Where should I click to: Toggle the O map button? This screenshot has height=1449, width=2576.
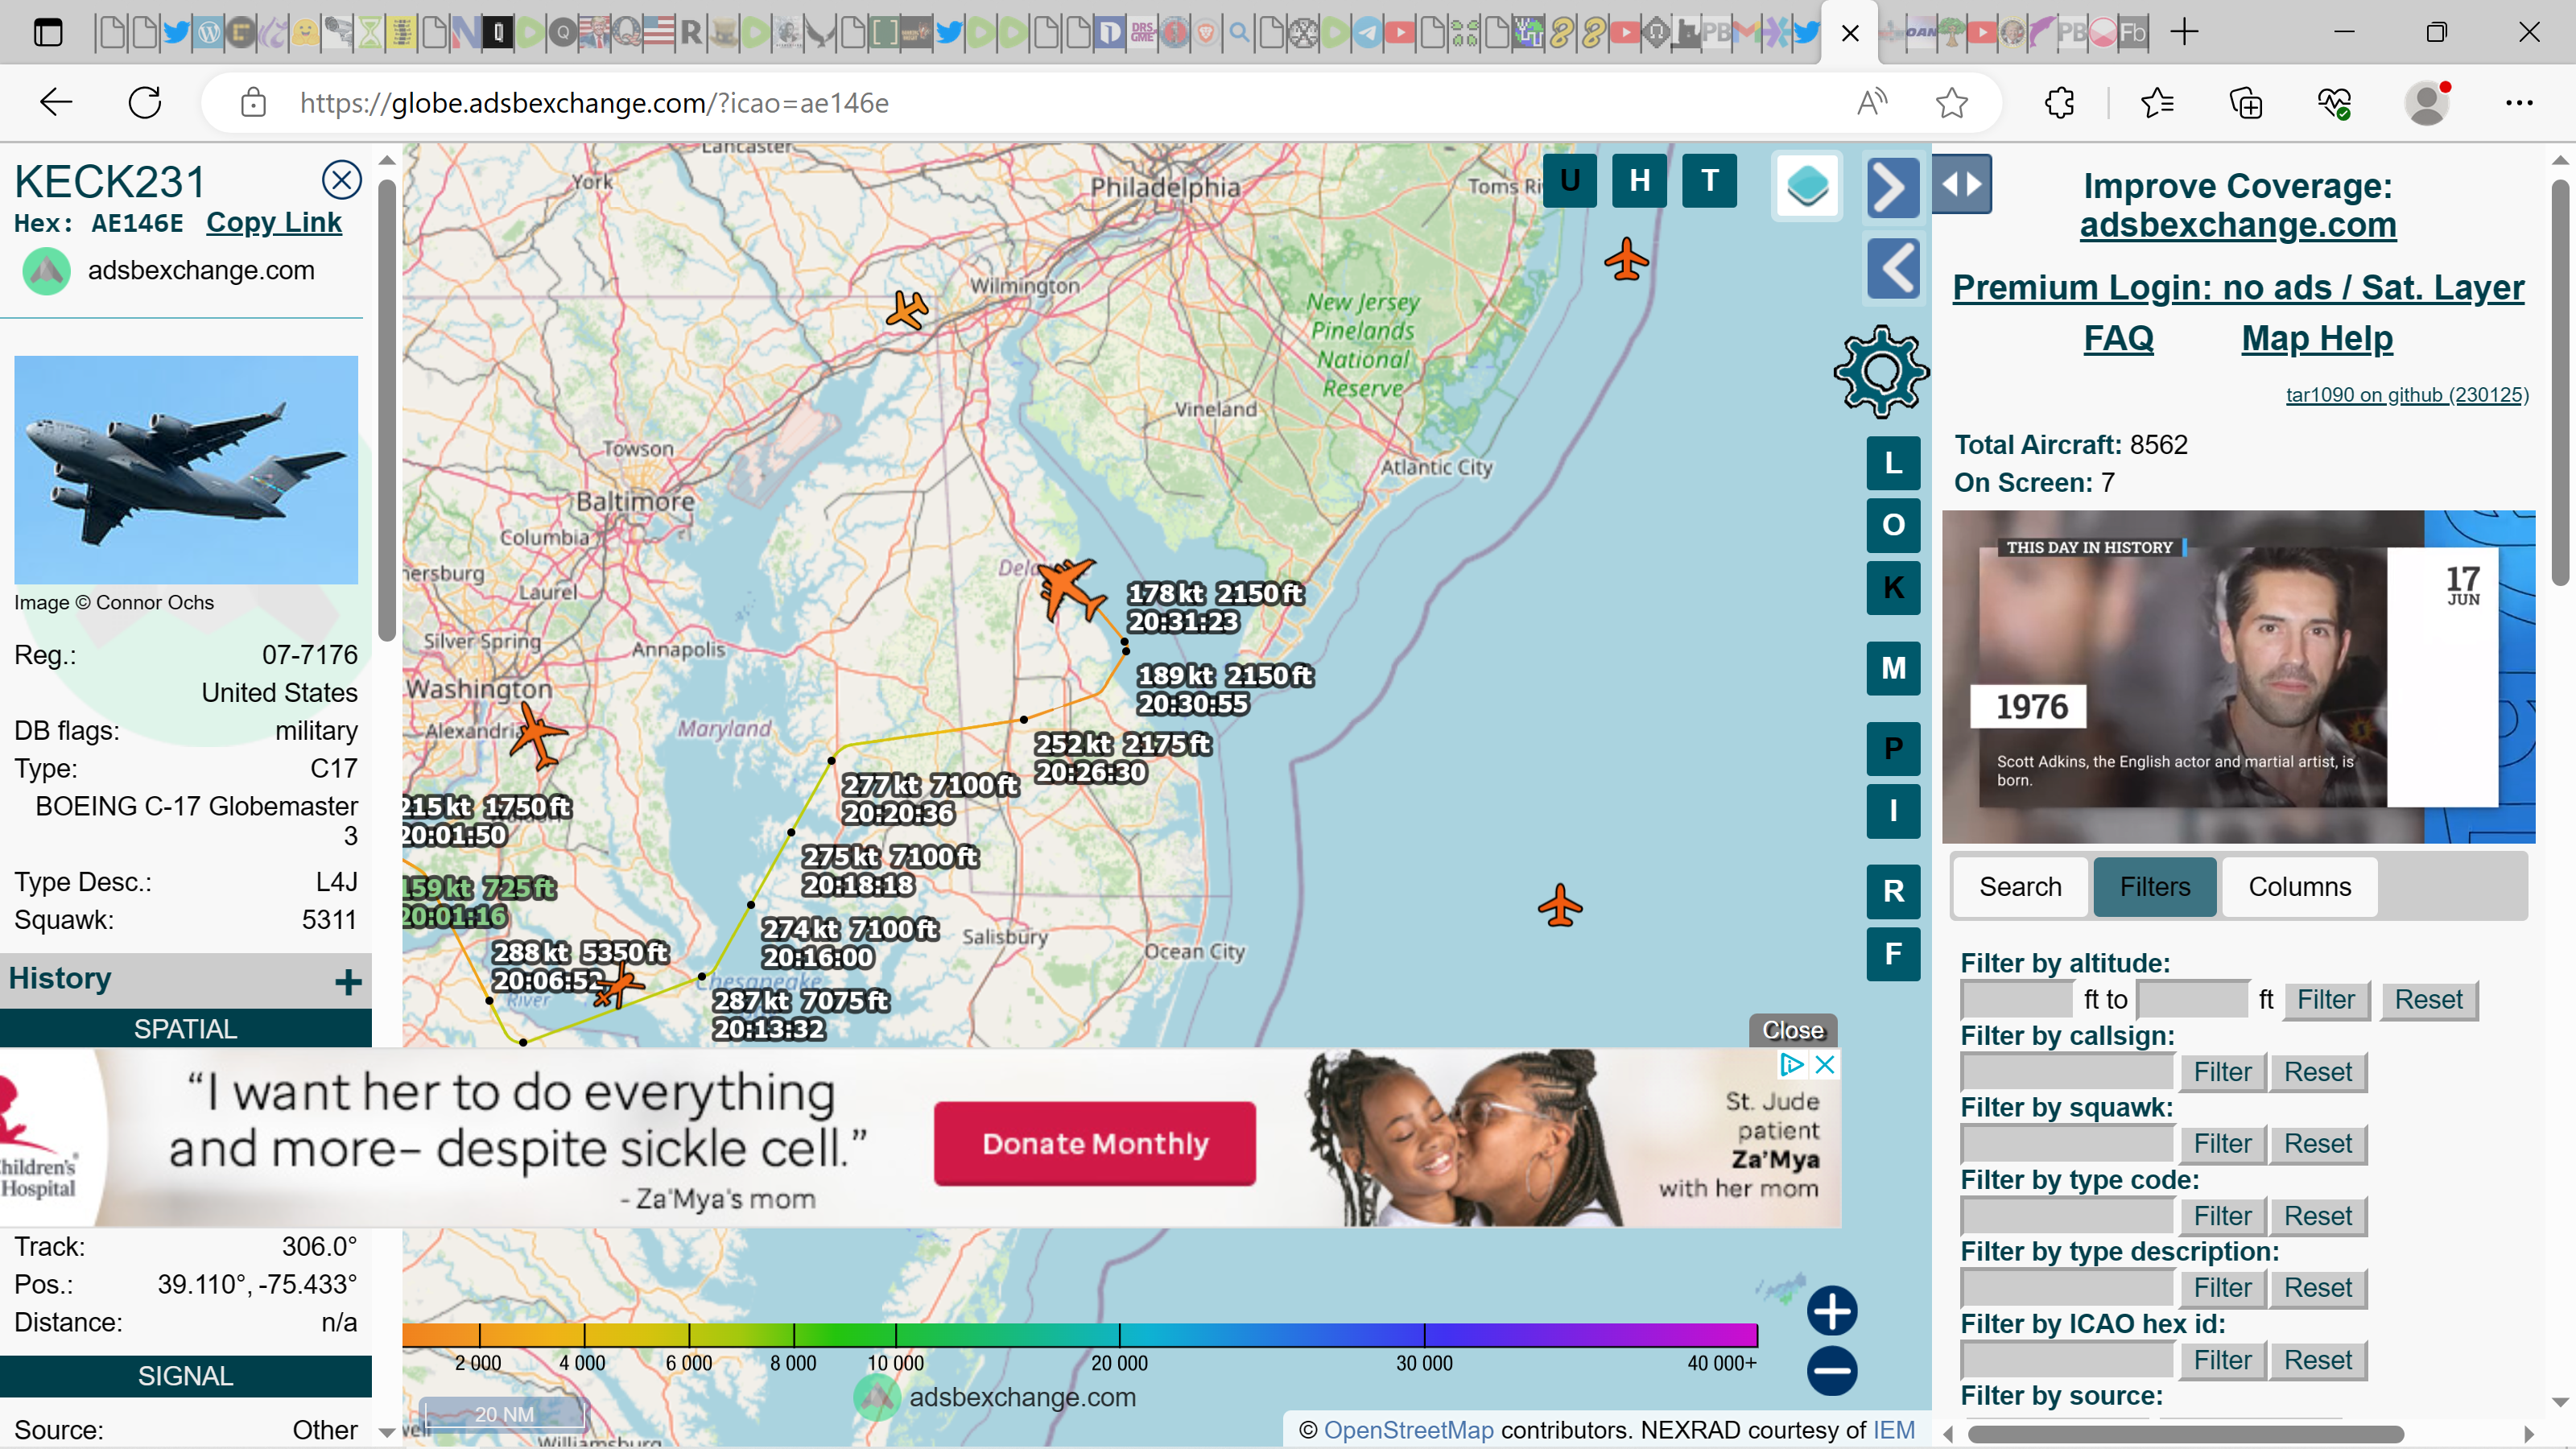[x=1893, y=525]
